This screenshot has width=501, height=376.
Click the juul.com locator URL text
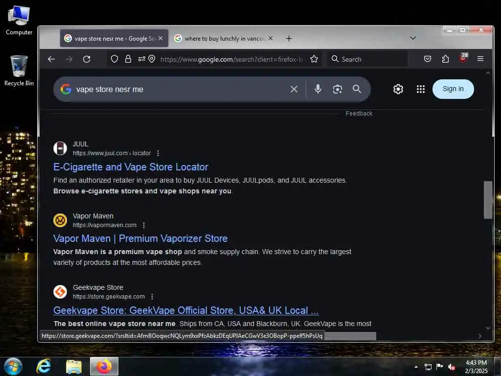click(x=112, y=153)
